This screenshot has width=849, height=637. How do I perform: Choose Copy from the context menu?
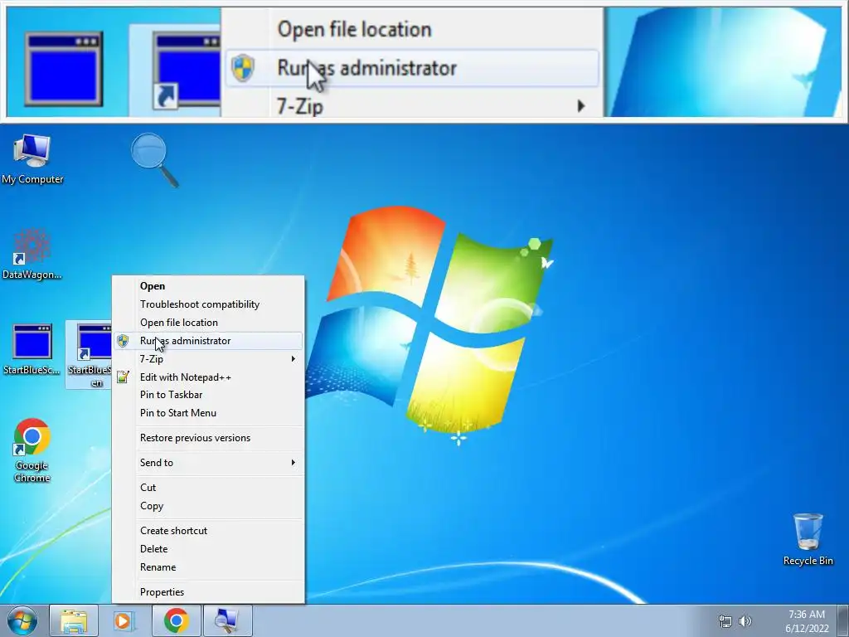tap(208, 506)
